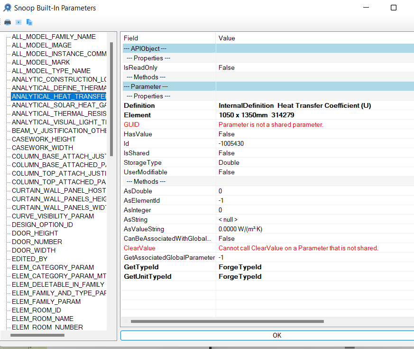Click the copy-to-clipboard toolbar icon
Screen dimensions: 414x349
coord(29,22)
